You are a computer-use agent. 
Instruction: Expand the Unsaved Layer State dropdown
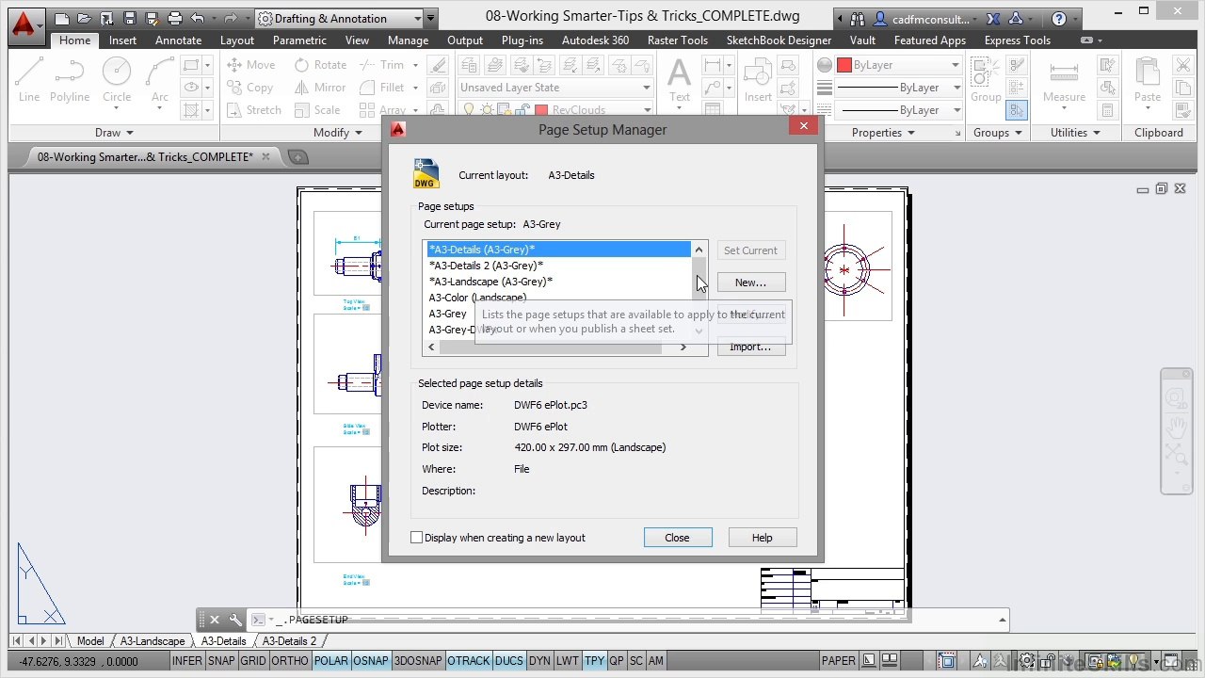point(555,88)
